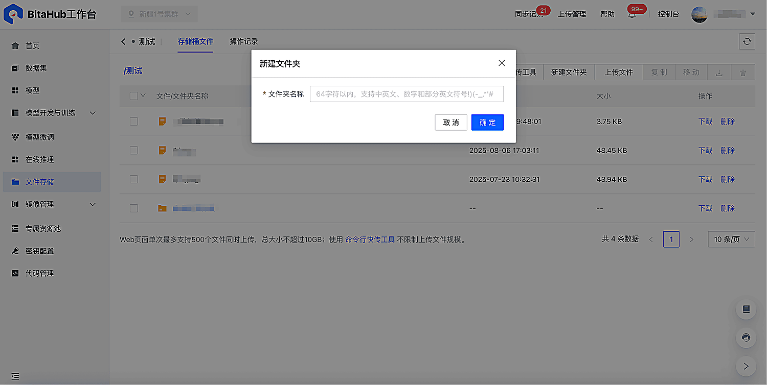Click the 上传文件 toolbar button
This screenshot has width=767, height=385.
click(x=619, y=73)
